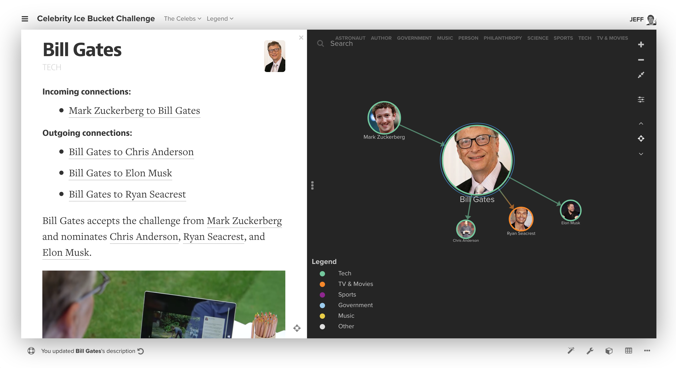Open Mark Zuckerberg to Bill Gates link

tap(134, 111)
